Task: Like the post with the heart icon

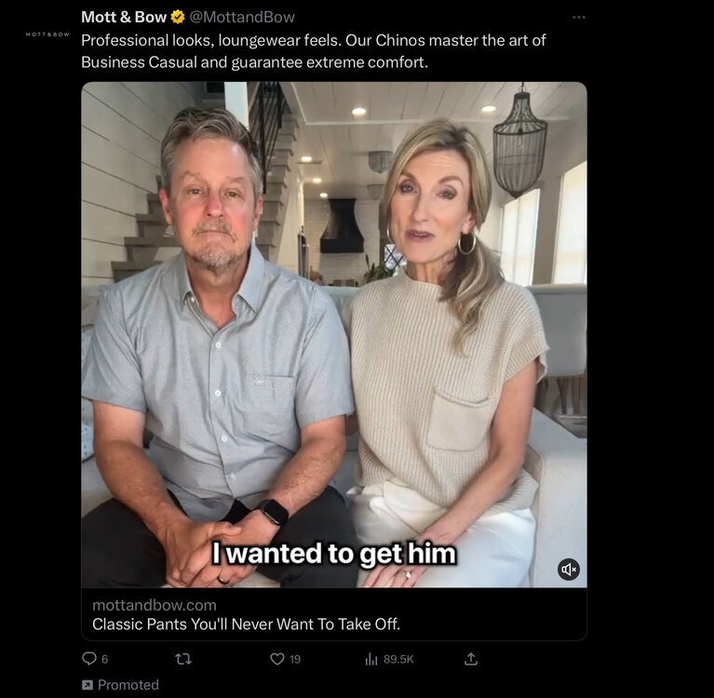Action: pos(276,659)
